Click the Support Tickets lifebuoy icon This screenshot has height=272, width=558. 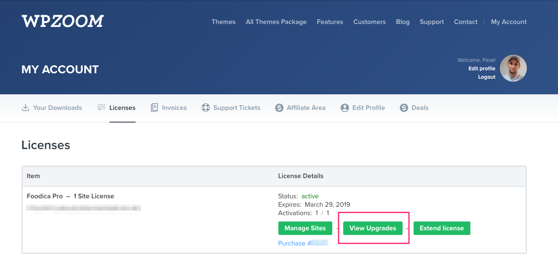coord(206,108)
